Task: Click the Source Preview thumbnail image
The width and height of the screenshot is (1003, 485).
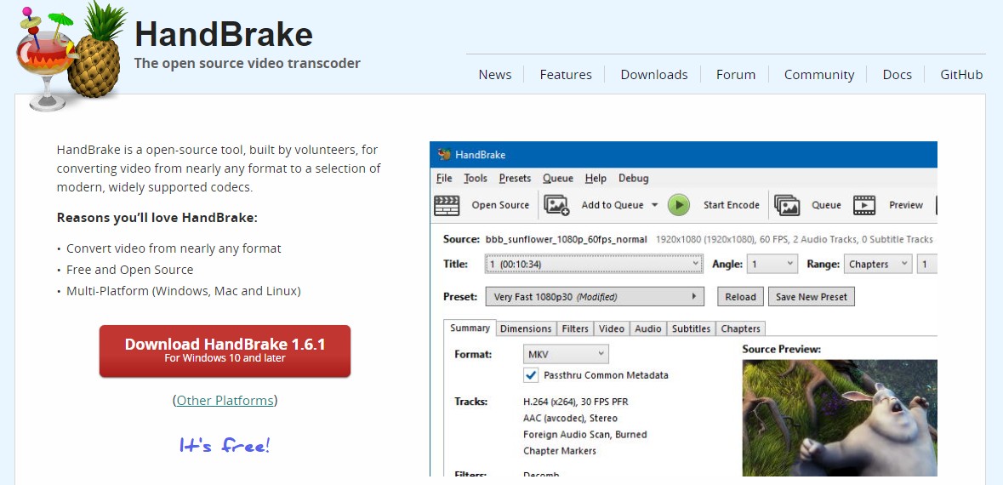Action: point(839,417)
